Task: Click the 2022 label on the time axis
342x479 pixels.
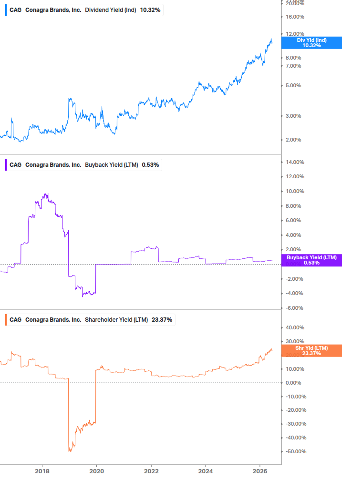Action: pyautogui.click(x=151, y=471)
